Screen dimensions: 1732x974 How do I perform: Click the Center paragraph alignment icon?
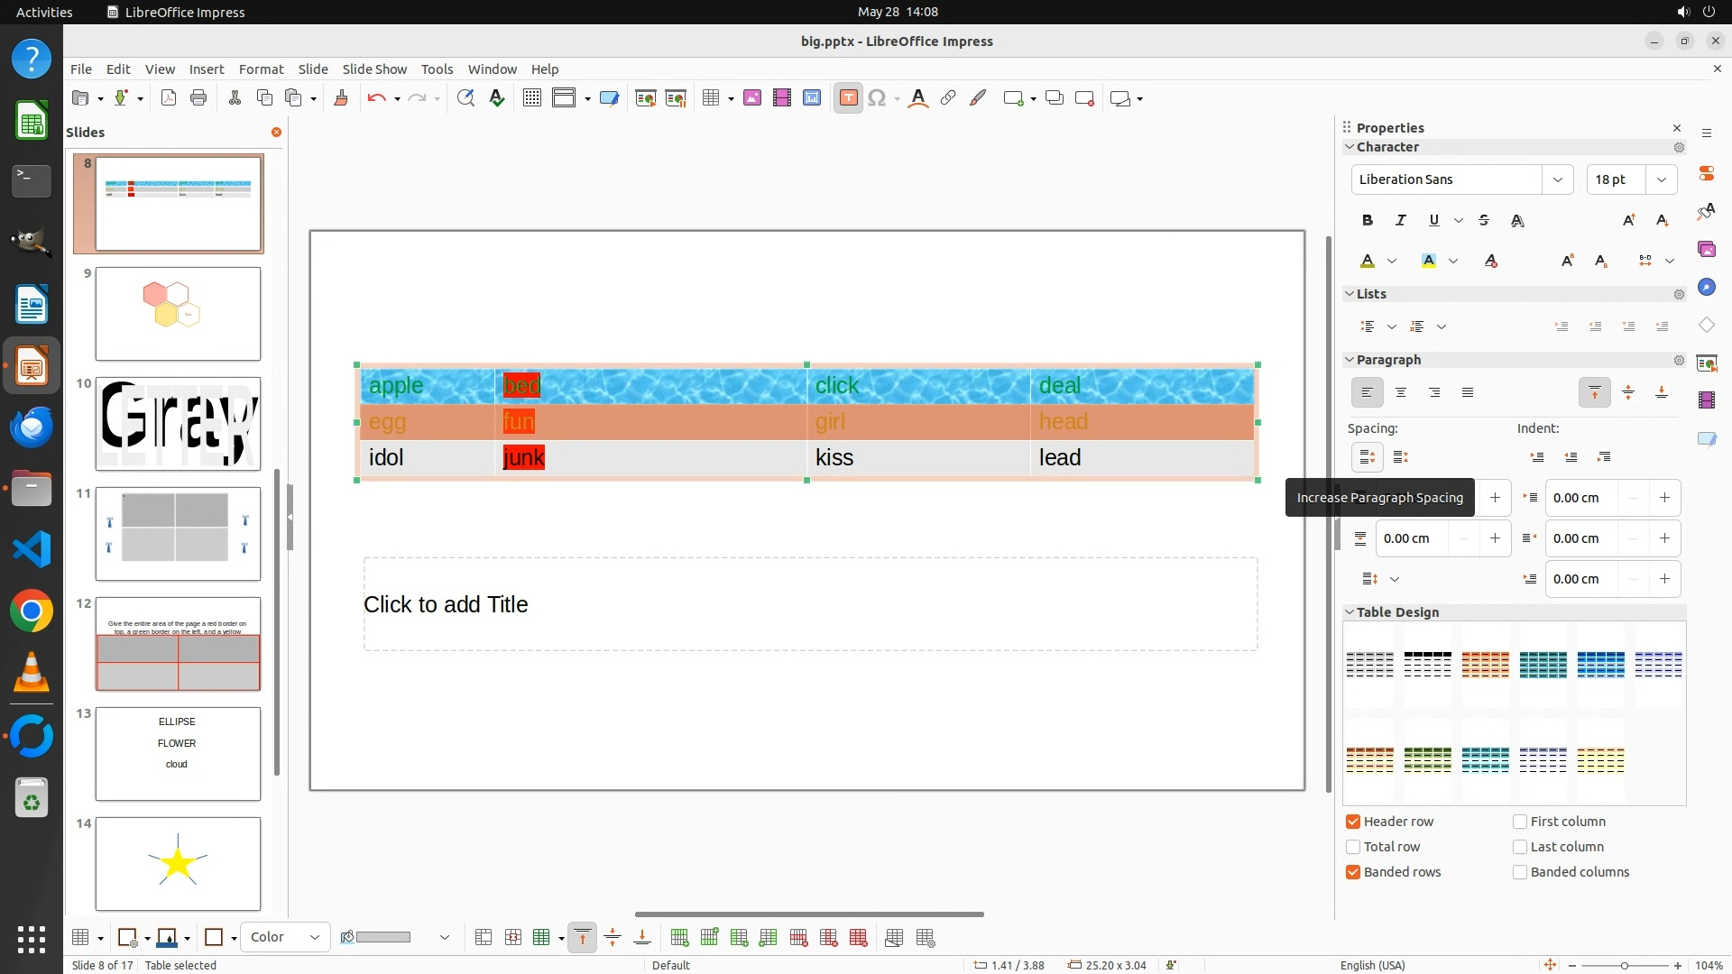point(1400,392)
